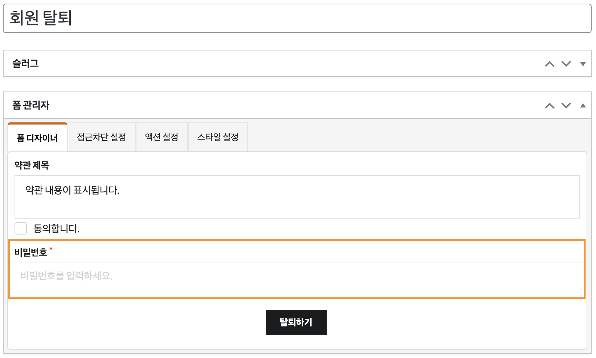This screenshot has width=596, height=358.
Task: Check the 동의합니다 checkbox
Action: [x=21, y=228]
